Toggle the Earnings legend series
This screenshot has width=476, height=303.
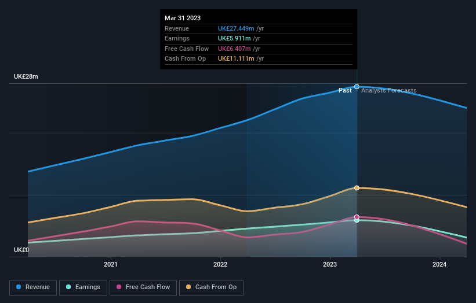pyautogui.click(x=83, y=287)
